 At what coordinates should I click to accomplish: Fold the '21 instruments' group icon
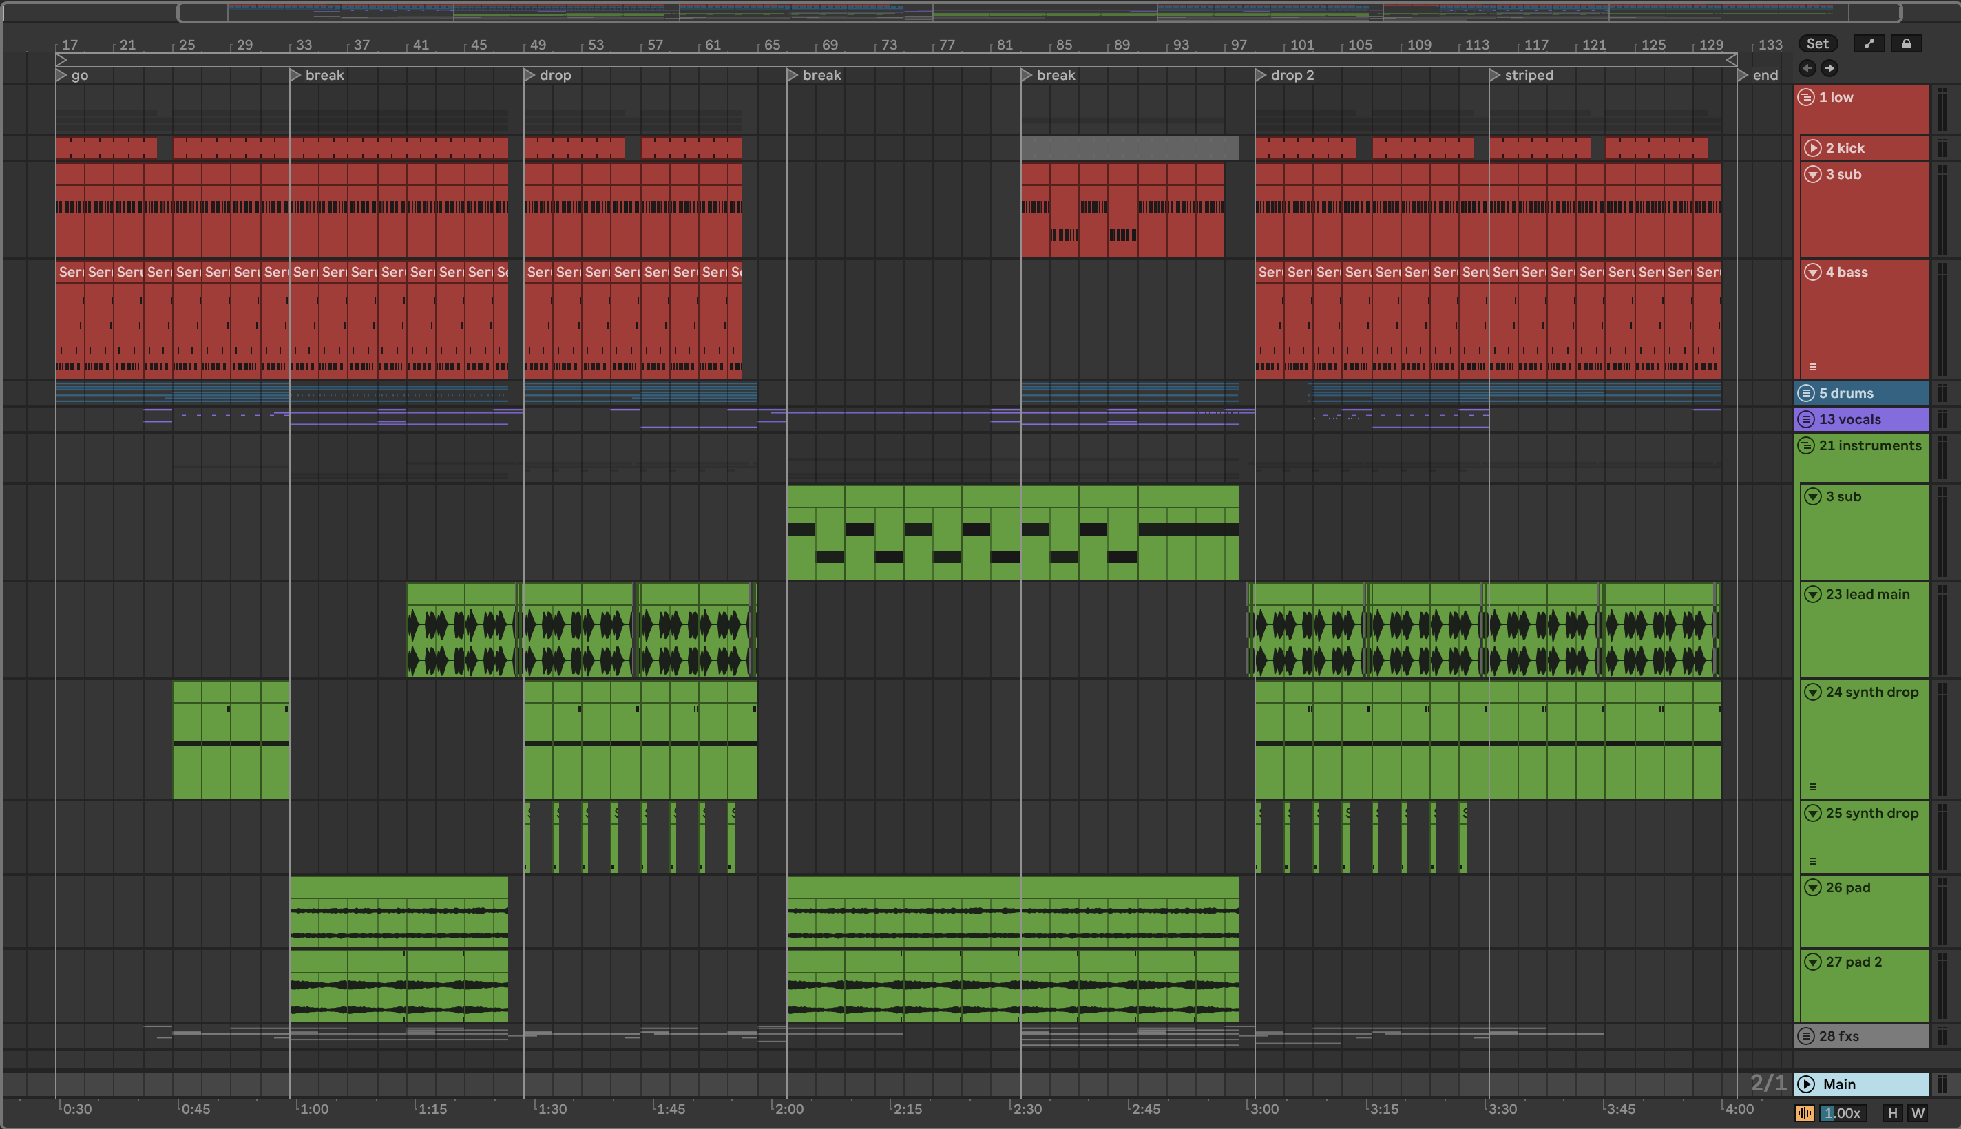(x=1806, y=446)
